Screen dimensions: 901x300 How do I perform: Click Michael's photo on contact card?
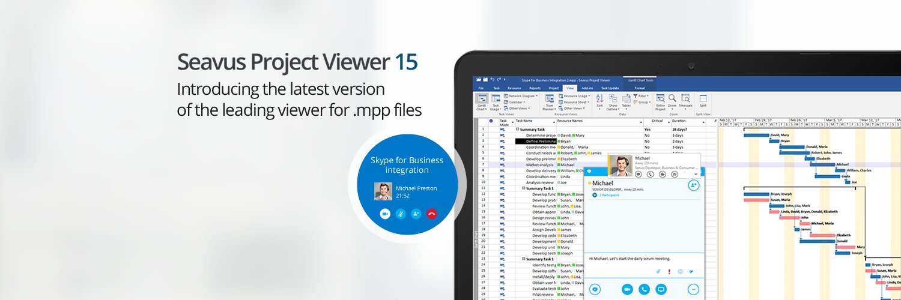(x=620, y=166)
